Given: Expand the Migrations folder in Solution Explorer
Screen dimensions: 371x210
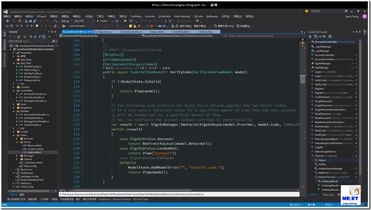Looking at the screenshot, I should (x=14, y=108).
